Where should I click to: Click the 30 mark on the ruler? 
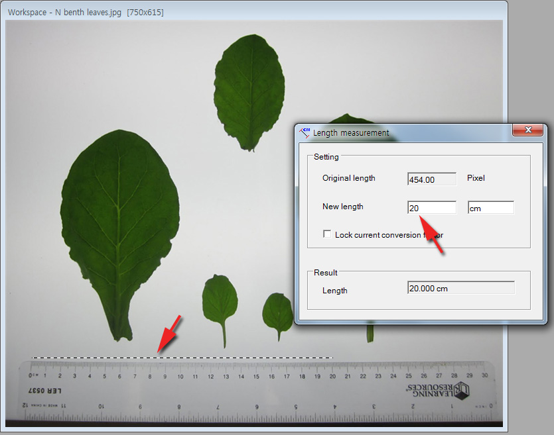484,377
